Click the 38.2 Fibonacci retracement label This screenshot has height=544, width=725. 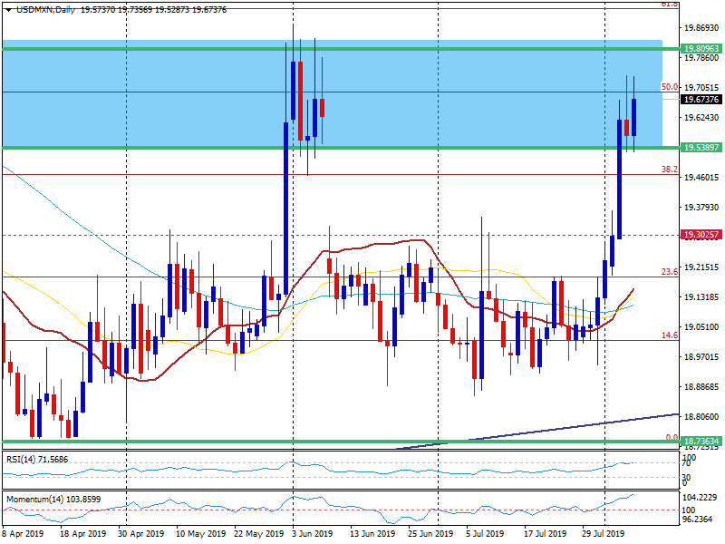point(668,169)
